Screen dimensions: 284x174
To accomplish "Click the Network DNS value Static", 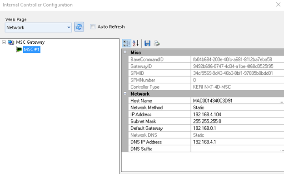I will pyautogui.click(x=199, y=135).
